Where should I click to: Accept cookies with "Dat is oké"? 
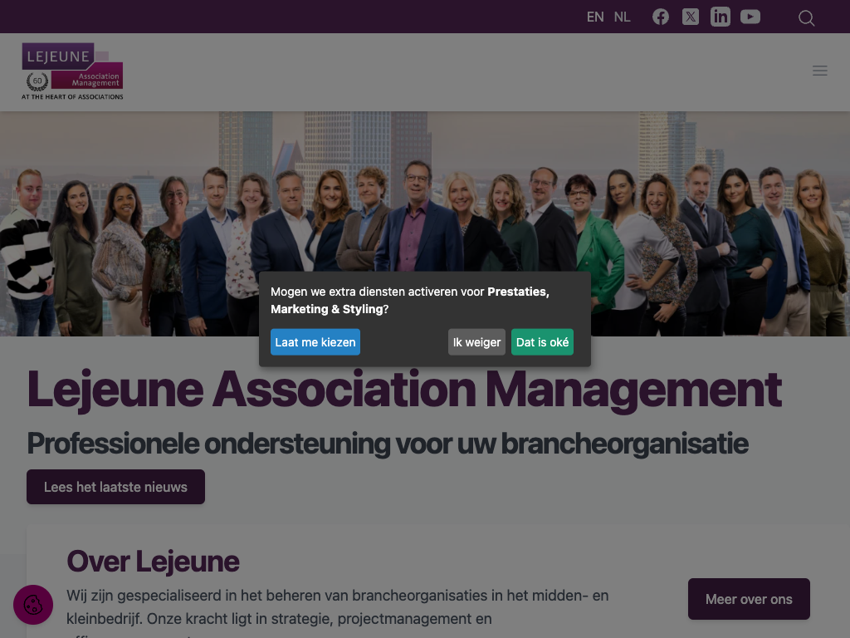(542, 342)
